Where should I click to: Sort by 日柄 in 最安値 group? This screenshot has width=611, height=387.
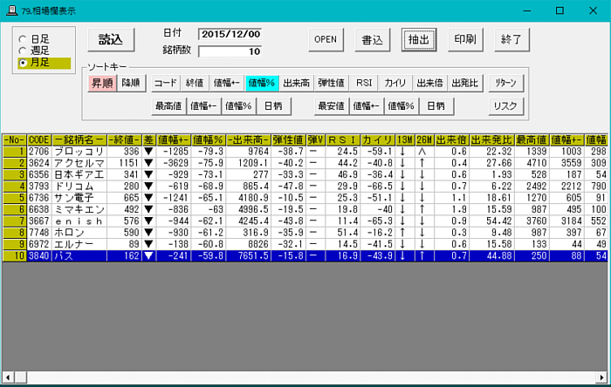436,106
